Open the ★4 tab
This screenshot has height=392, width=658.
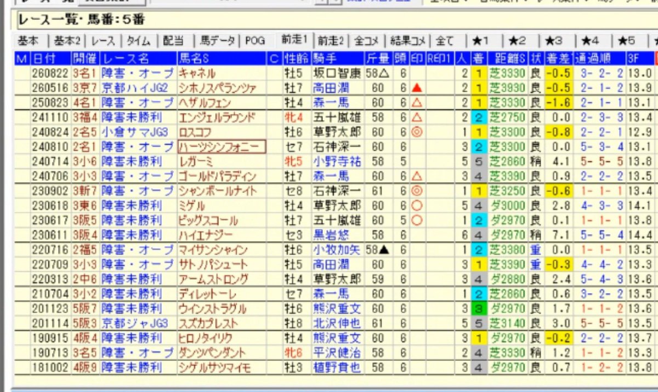pos(591,41)
